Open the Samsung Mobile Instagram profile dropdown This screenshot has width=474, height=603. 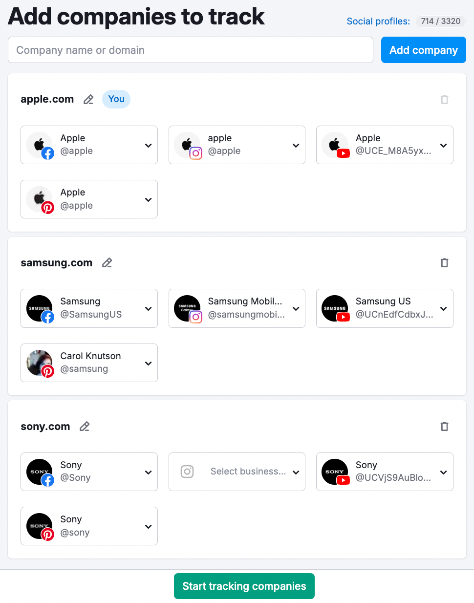click(x=296, y=308)
